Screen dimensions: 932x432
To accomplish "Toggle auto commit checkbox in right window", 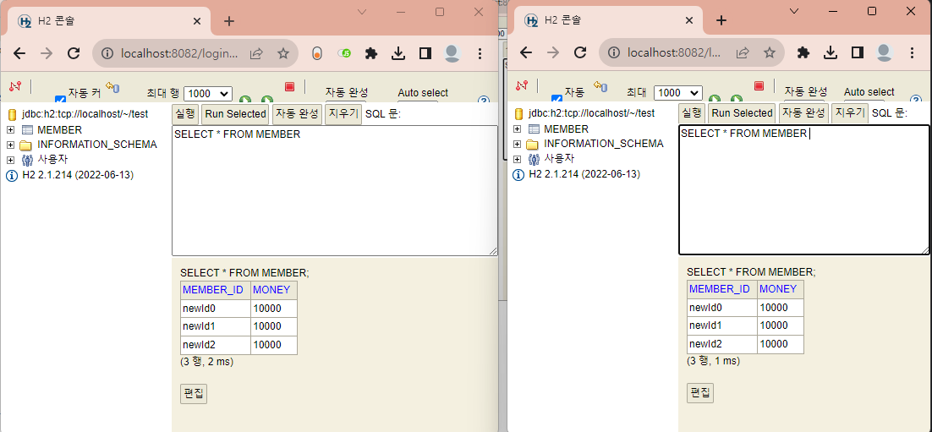I will click(557, 100).
